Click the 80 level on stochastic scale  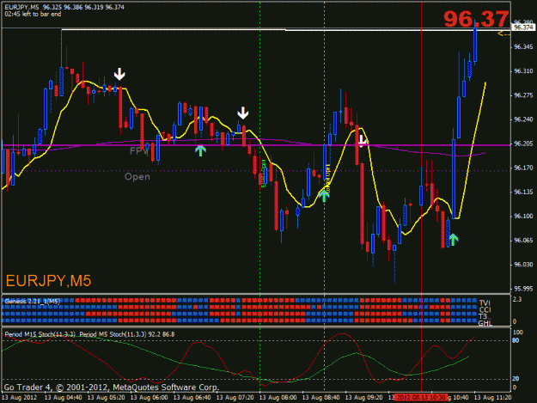(x=516, y=340)
